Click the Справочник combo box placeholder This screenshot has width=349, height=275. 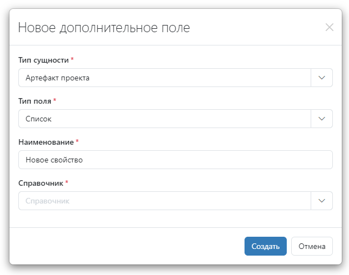tap(47, 201)
